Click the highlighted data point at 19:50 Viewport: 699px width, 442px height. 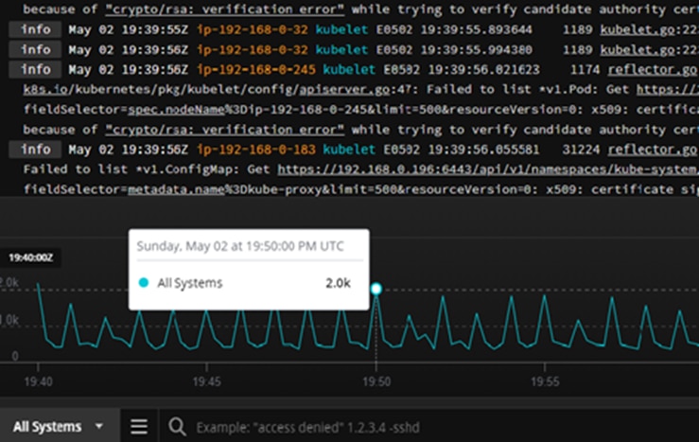point(376,288)
